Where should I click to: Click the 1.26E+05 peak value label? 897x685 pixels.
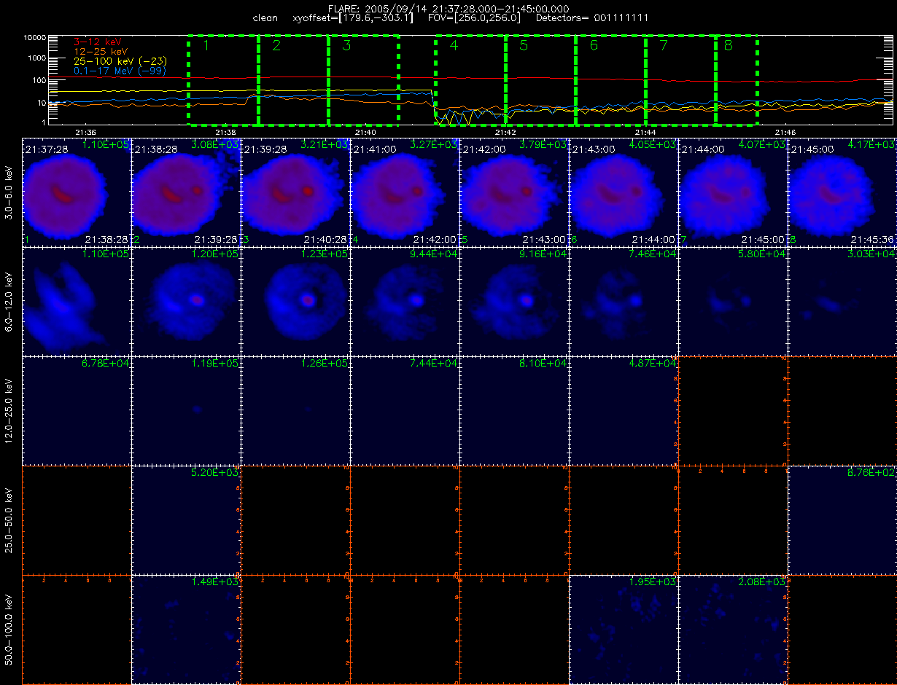(x=325, y=362)
